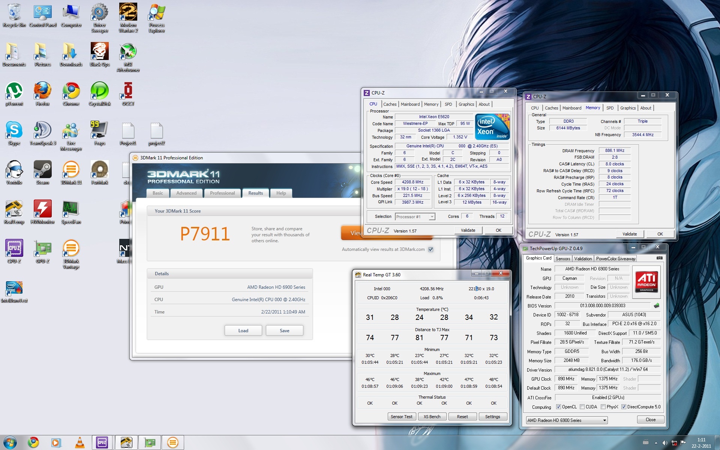Open SpeedFan desktop shortcut
Screen dimensions: 720x450
tap(71, 212)
